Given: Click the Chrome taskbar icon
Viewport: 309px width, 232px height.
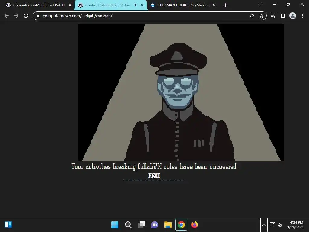Looking at the screenshot, I should click(181, 225).
